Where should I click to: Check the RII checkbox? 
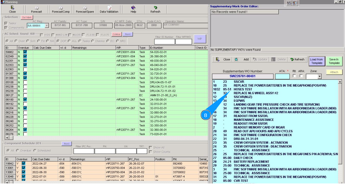pos(294,76)
